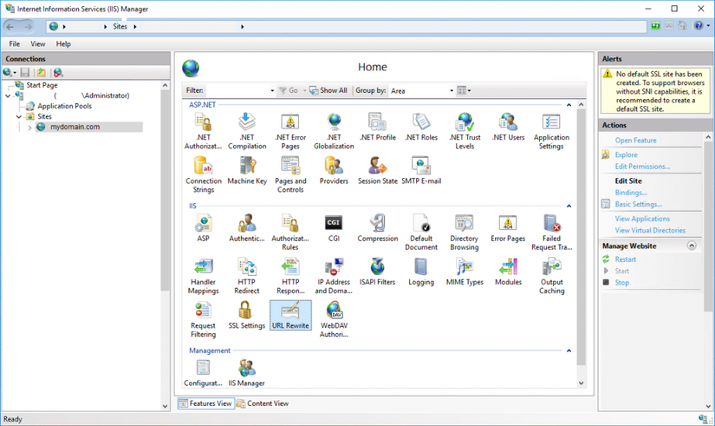The width and height of the screenshot is (715, 426).
Task: Open HTTP Response Headers feature
Action: point(290,276)
